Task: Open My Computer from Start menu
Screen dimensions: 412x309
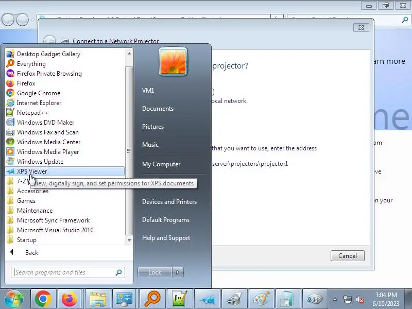Action: pos(161,164)
